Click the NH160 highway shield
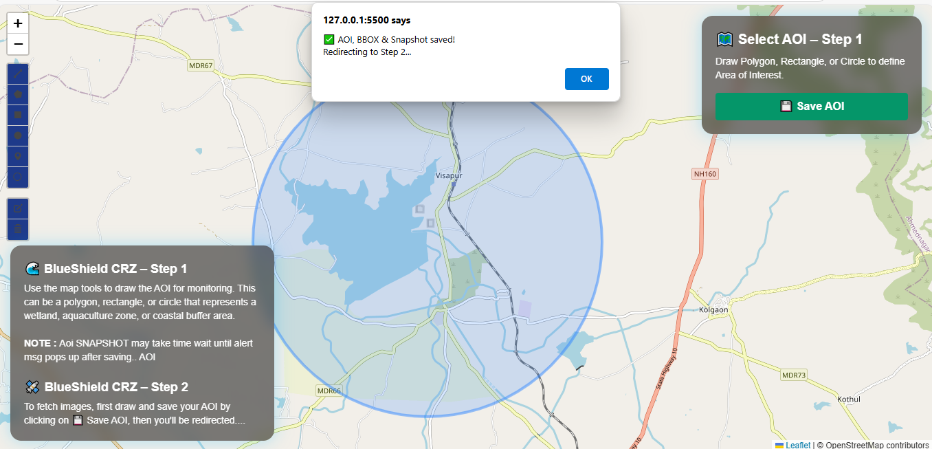This screenshot has width=932, height=449. pyautogui.click(x=705, y=174)
